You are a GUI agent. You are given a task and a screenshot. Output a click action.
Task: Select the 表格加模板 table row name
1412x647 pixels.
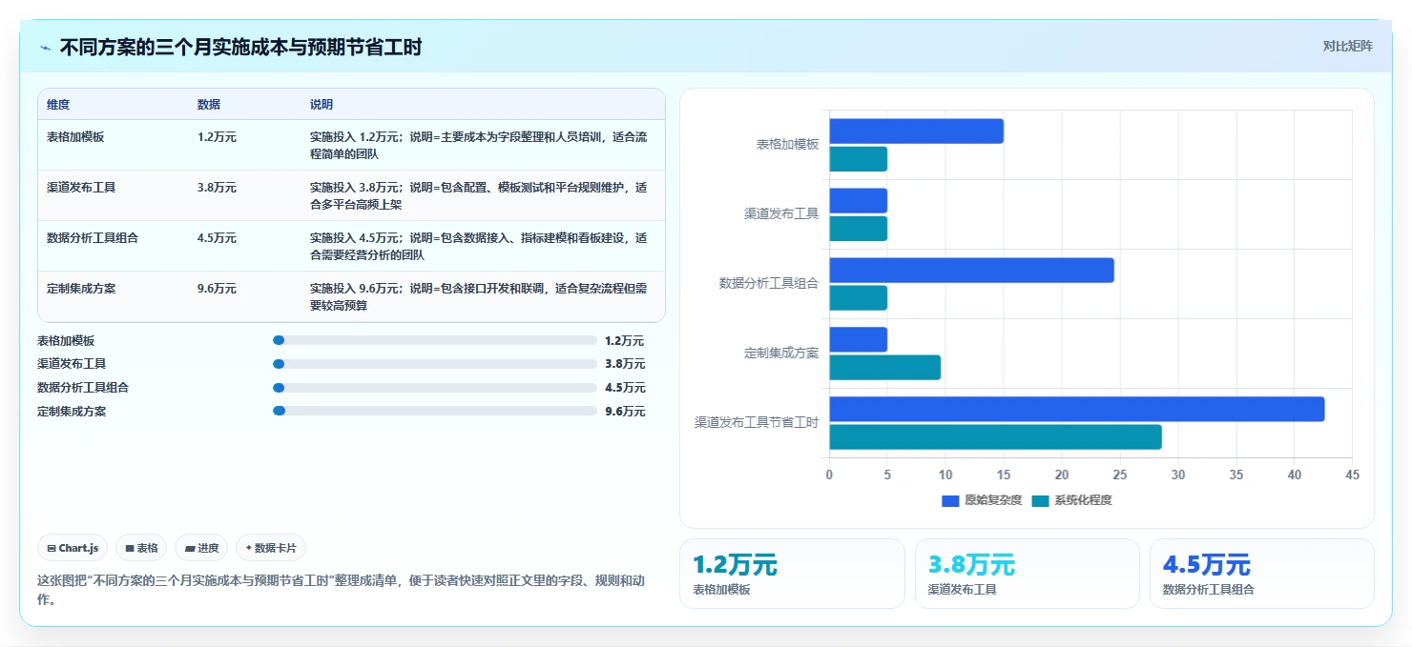(75, 137)
